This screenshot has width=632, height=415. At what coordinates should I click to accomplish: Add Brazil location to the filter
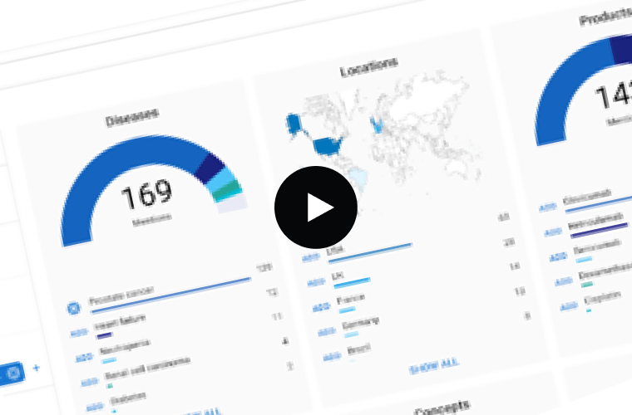point(332,357)
